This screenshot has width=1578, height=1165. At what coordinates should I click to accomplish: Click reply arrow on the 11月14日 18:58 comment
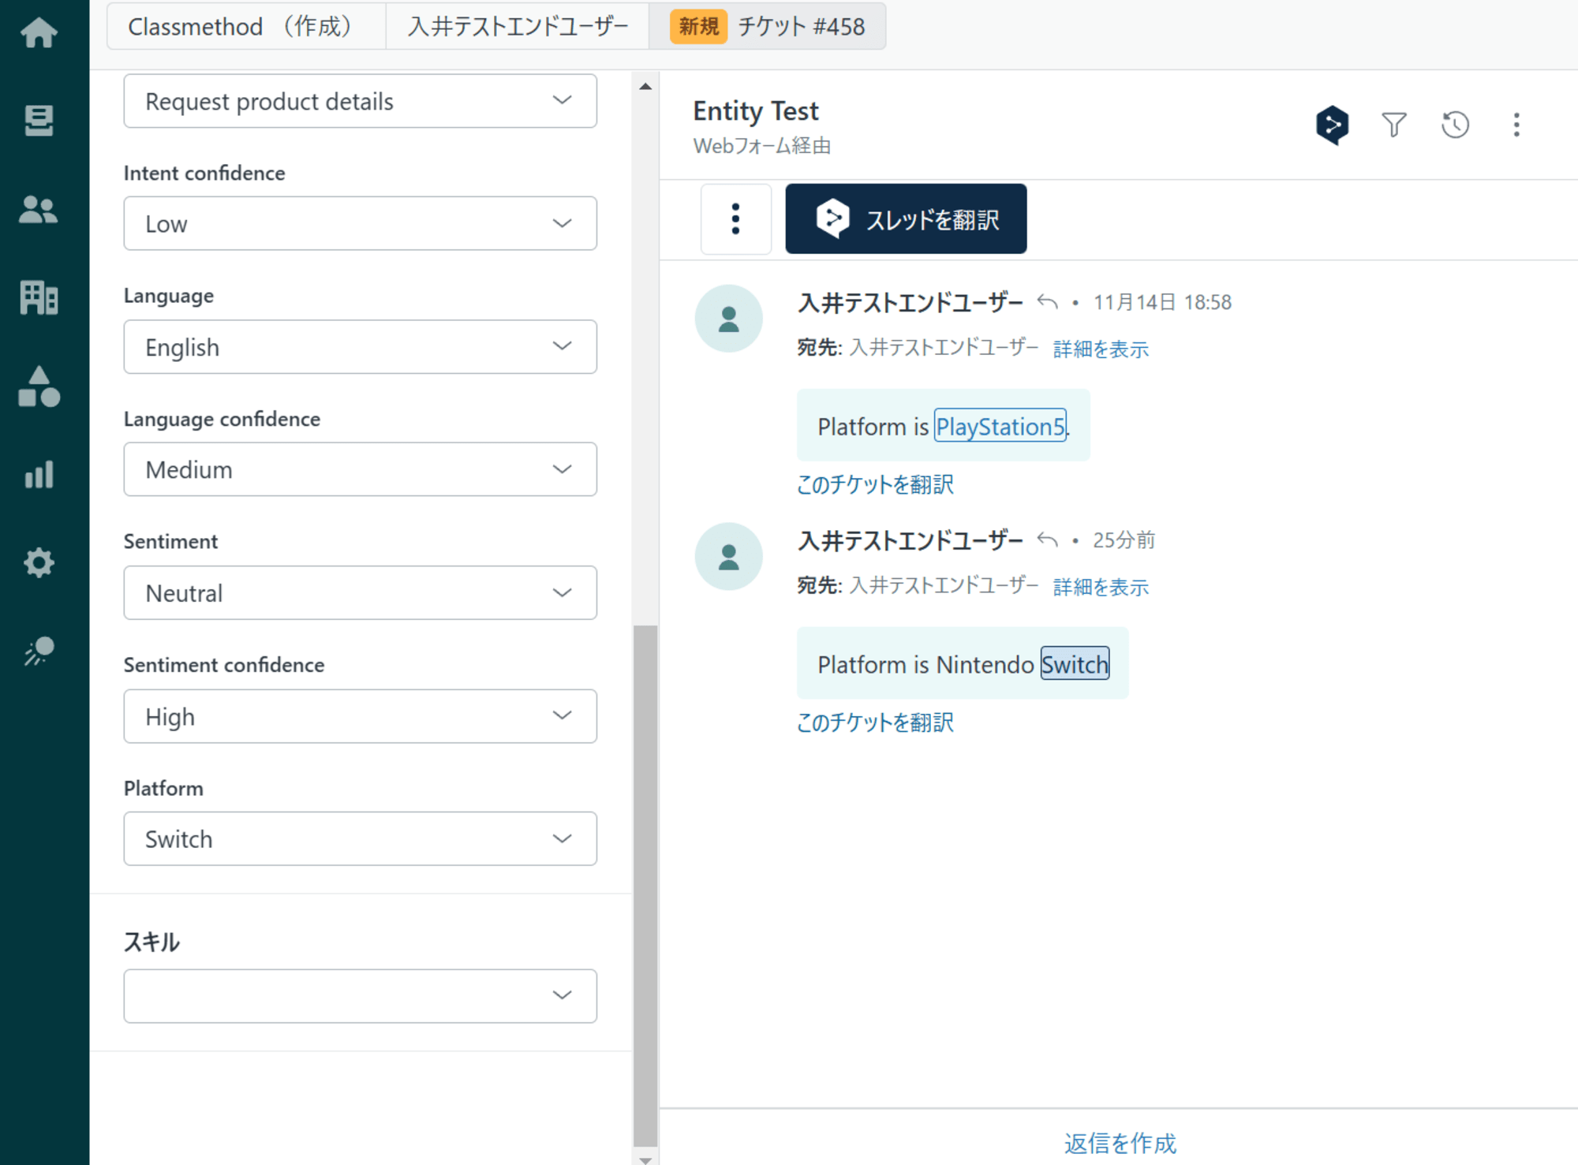point(1047,302)
